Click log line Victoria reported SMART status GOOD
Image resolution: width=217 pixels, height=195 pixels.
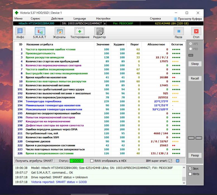(59, 182)
